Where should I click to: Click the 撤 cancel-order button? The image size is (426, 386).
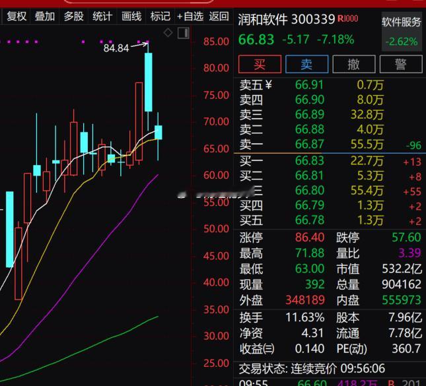[x=354, y=64]
